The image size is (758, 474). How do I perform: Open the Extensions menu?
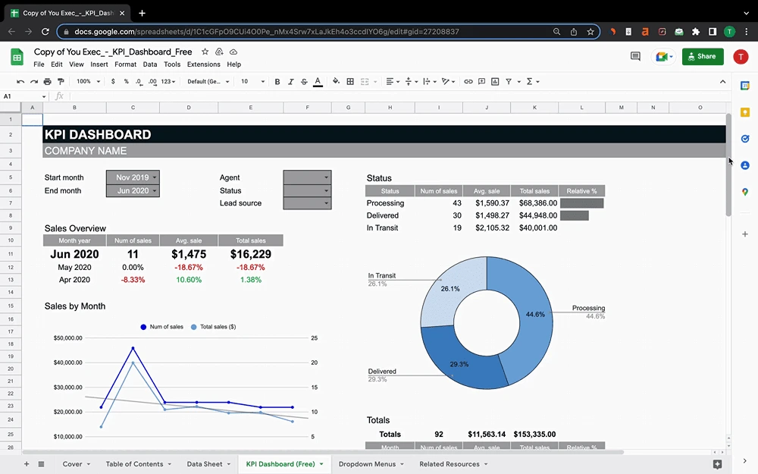[x=203, y=64]
